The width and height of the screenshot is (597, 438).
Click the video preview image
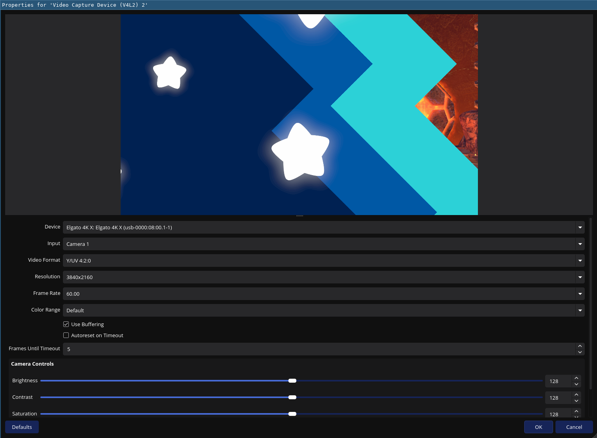[x=299, y=115]
